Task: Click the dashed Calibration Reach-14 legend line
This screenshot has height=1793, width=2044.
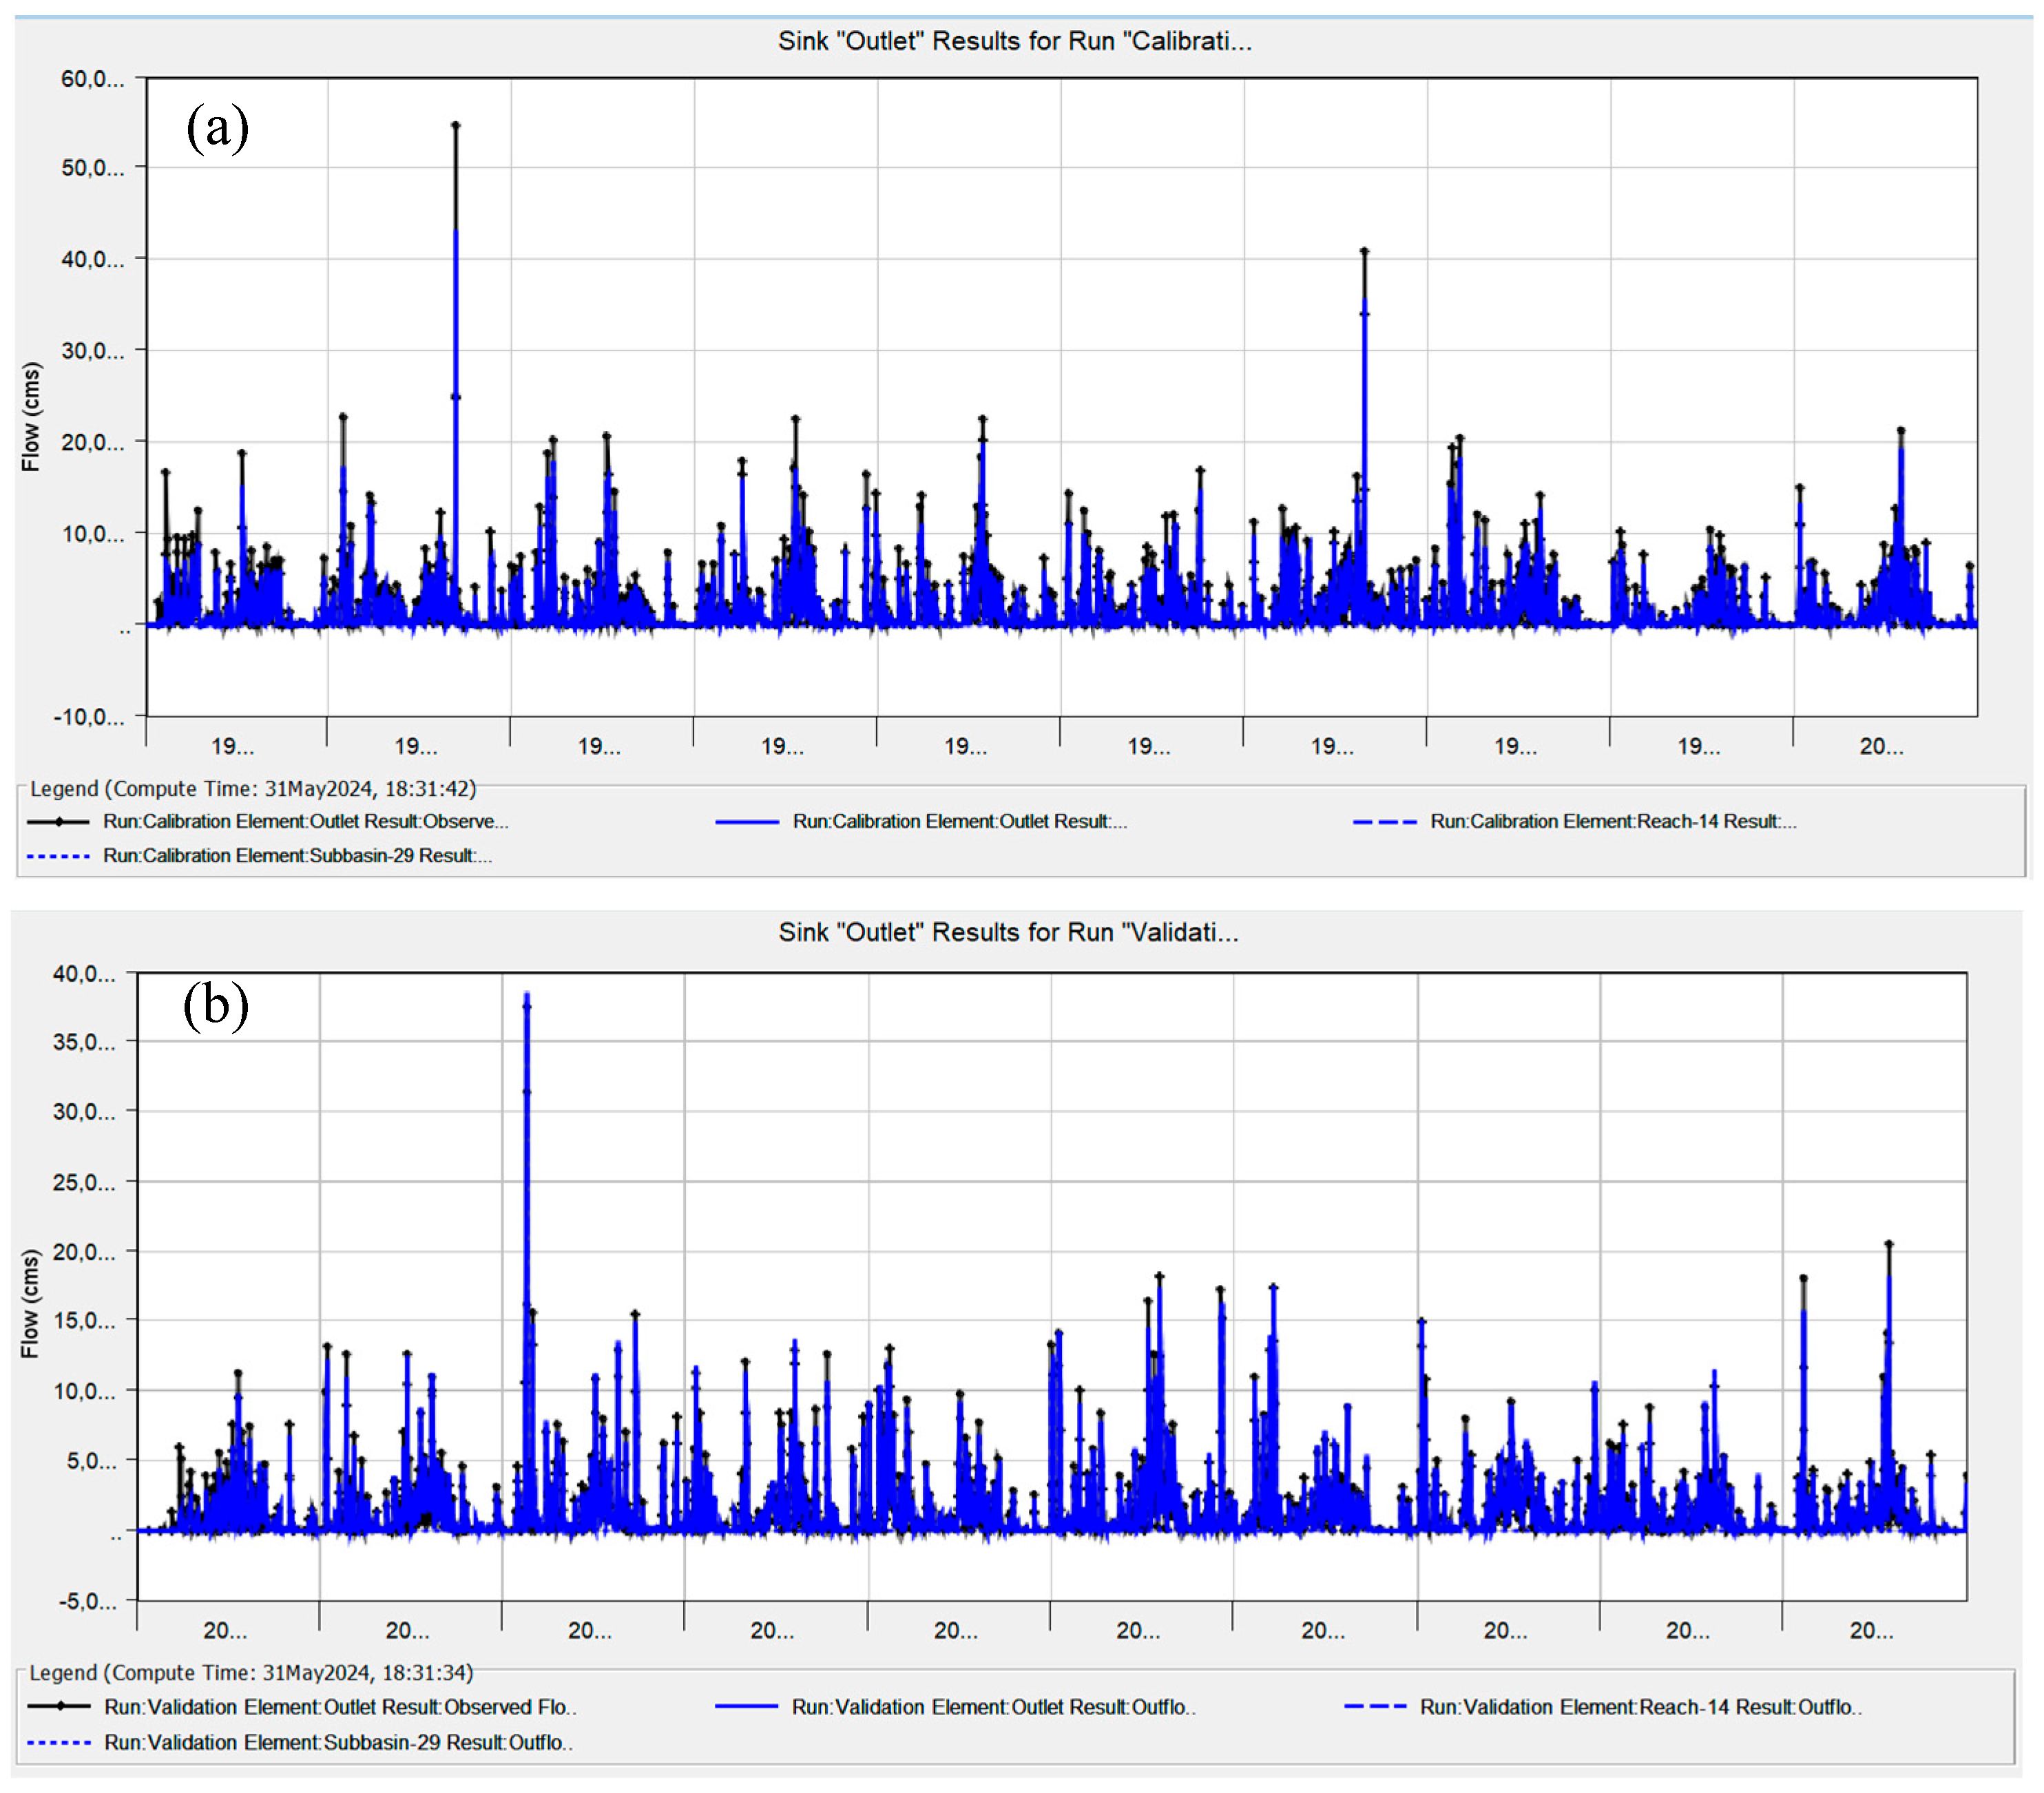Action: pyautogui.click(x=1384, y=822)
